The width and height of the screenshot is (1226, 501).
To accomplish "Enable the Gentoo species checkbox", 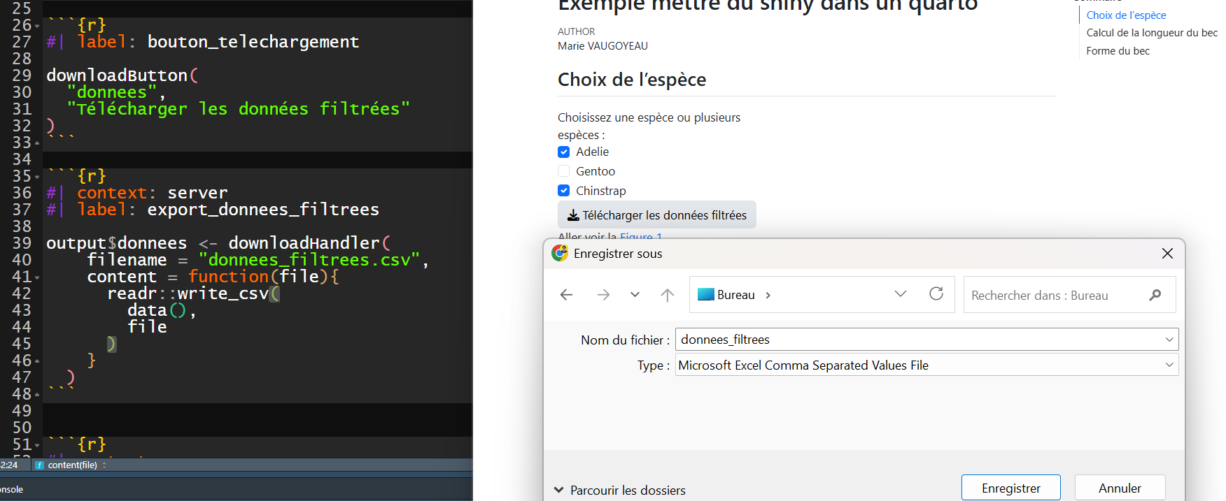I will point(564,171).
